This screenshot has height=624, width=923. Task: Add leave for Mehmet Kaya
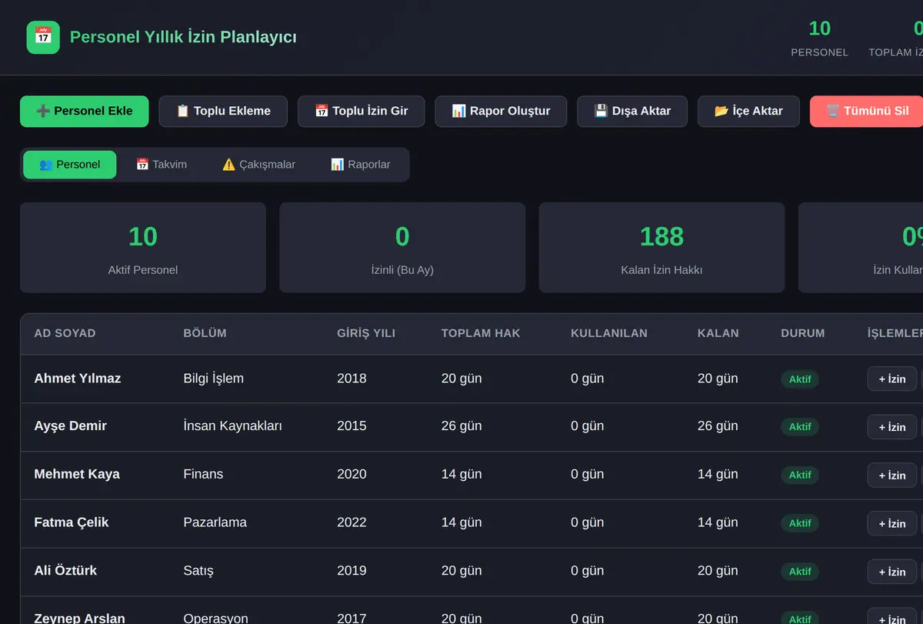coord(892,475)
